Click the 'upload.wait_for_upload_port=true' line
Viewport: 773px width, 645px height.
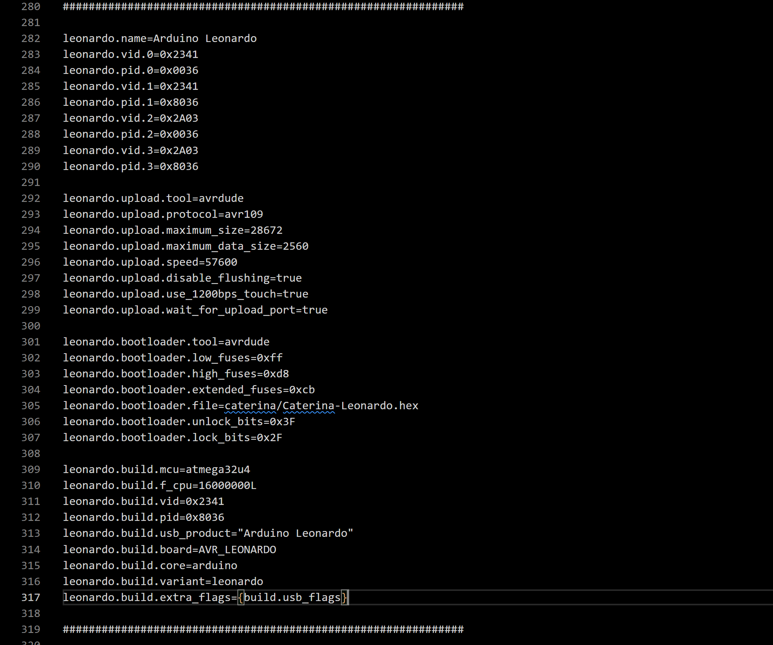tap(195, 310)
